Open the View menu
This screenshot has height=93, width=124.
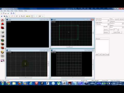12,11
